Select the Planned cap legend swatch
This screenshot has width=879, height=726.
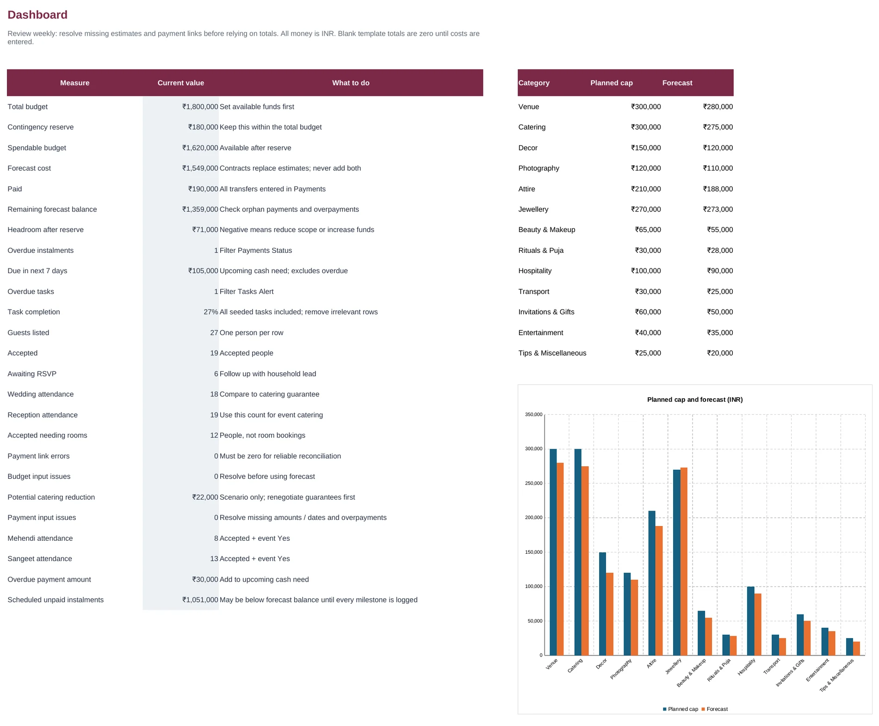(665, 709)
